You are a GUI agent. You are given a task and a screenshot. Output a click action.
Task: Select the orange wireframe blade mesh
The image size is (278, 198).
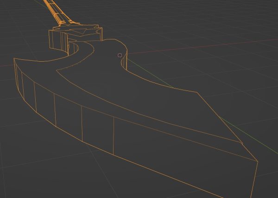tap(136, 118)
